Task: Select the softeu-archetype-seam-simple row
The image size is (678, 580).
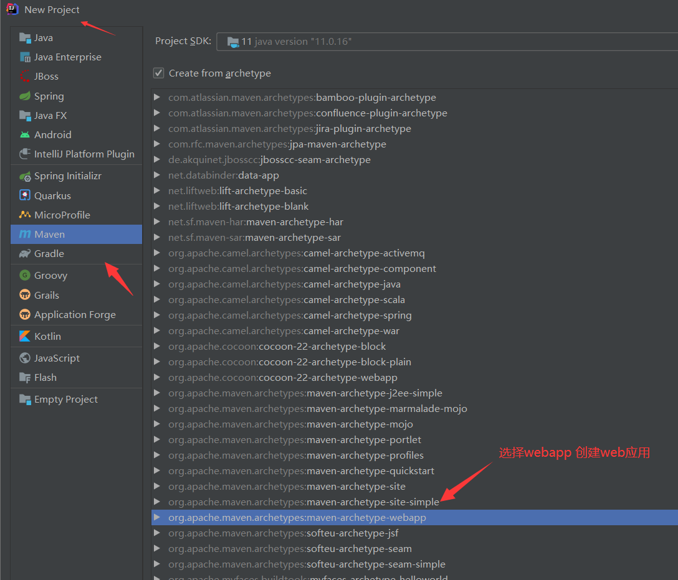Action: pos(414,564)
